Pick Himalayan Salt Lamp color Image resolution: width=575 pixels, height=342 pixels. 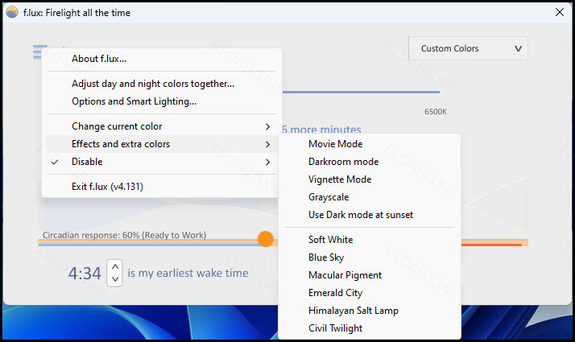(x=370, y=311)
